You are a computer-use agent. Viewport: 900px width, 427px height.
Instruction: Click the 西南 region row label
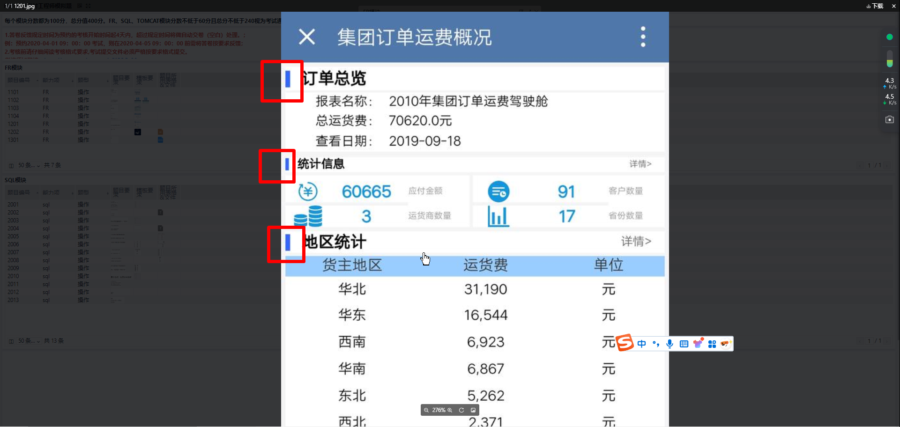352,342
